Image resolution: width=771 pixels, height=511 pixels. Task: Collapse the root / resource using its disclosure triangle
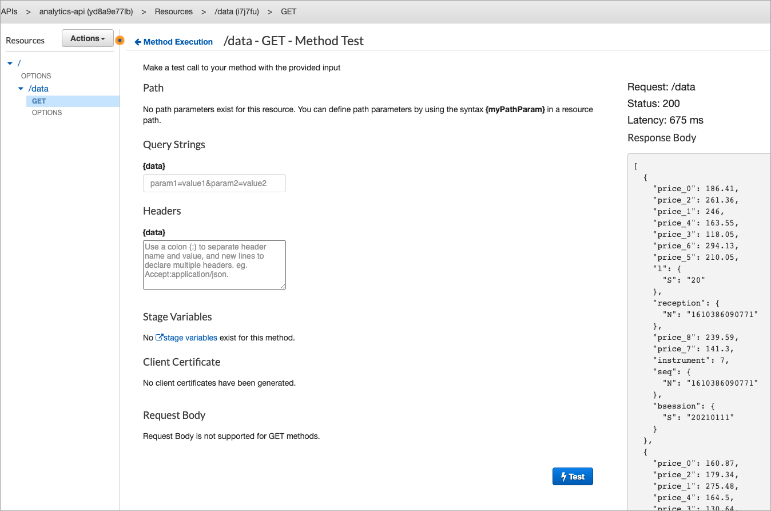pos(10,63)
